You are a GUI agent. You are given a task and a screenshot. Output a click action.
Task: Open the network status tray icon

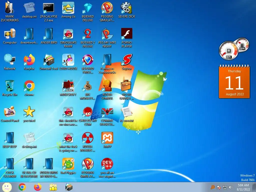click(225, 187)
